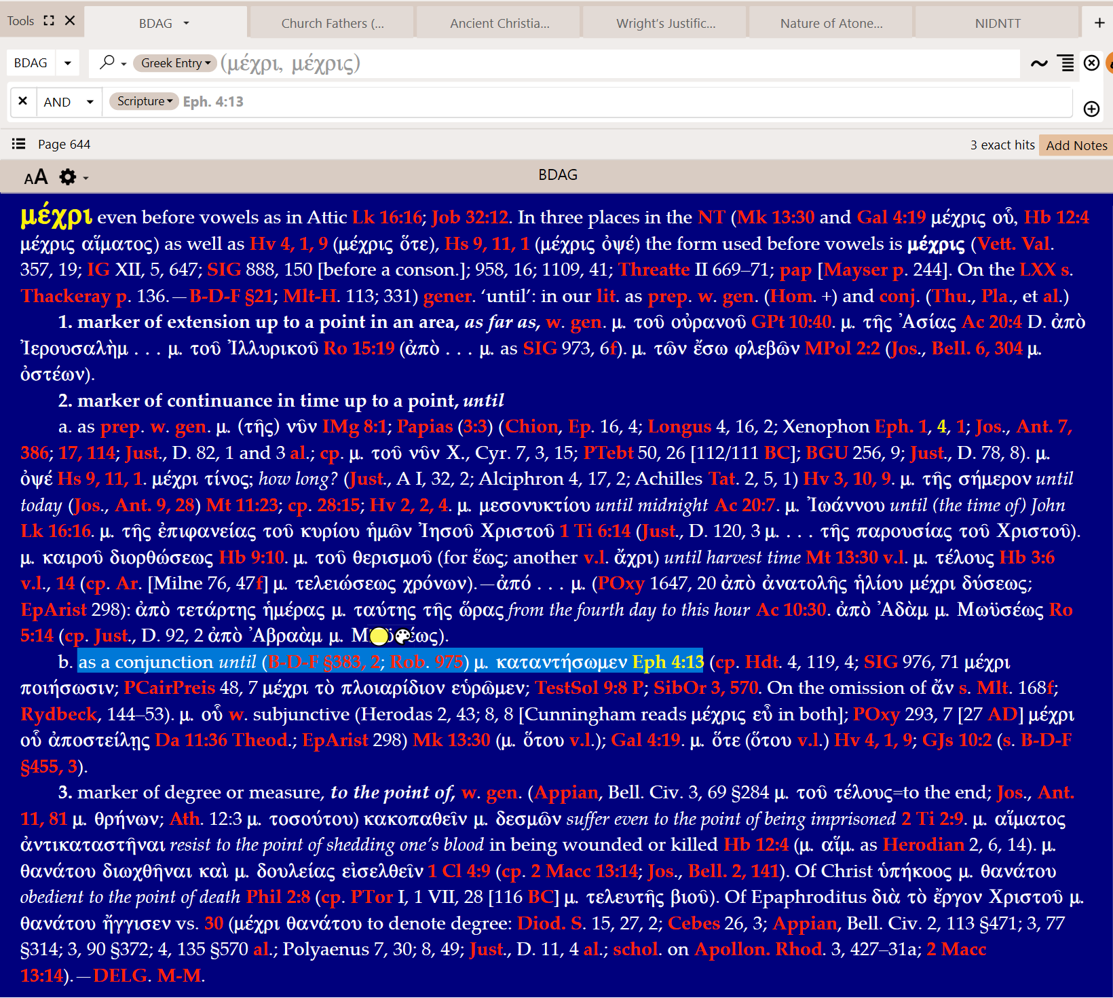Open the AND operator dropdown

click(90, 102)
